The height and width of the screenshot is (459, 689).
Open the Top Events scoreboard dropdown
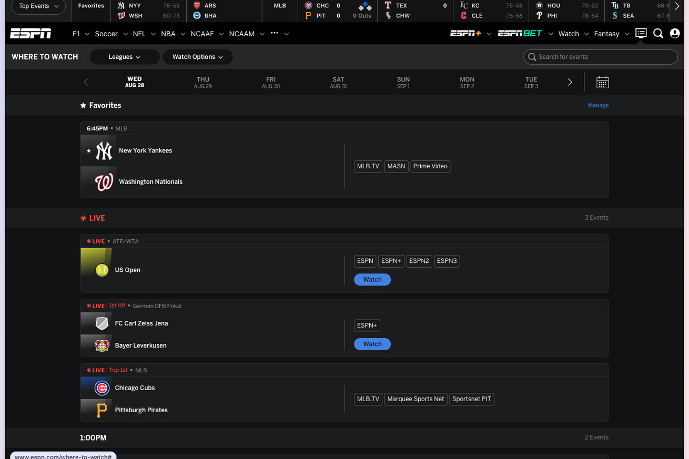pyautogui.click(x=38, y=6)
